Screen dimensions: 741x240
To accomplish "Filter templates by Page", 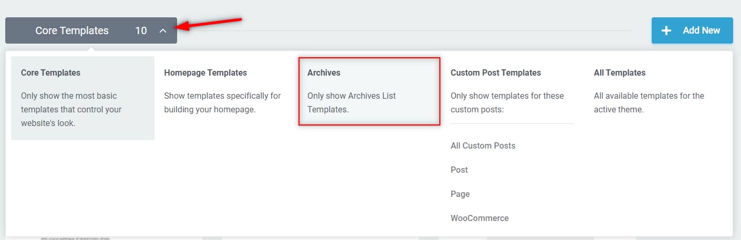I will [460, 194].
